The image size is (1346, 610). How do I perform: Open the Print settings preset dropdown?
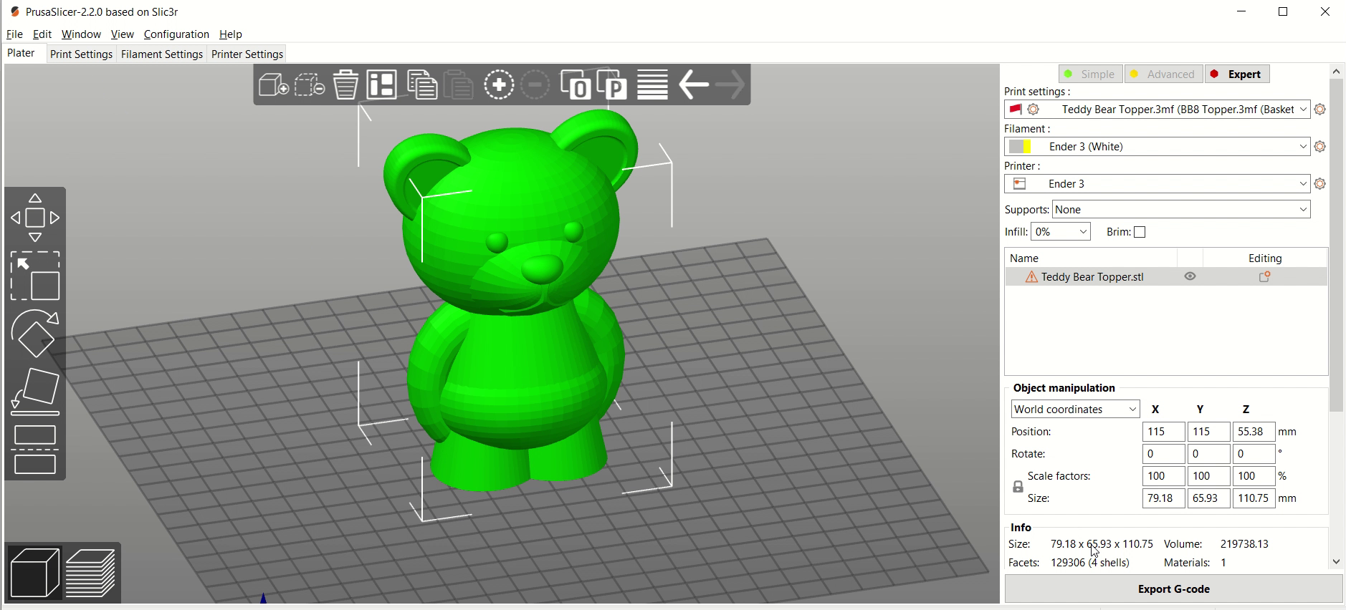click(1158, 110)
